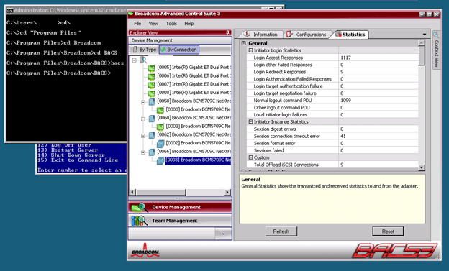
Task: Toggle the By Type view button
Action: [145, 50]
